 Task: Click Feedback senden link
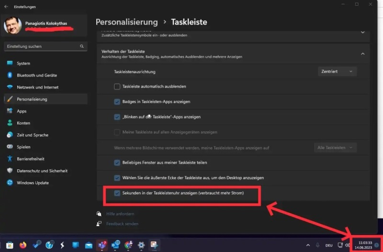(122, 223)
